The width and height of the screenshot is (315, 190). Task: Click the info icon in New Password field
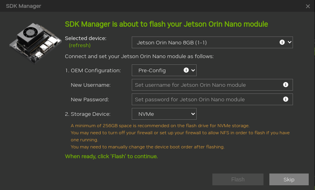pos(286,99)
